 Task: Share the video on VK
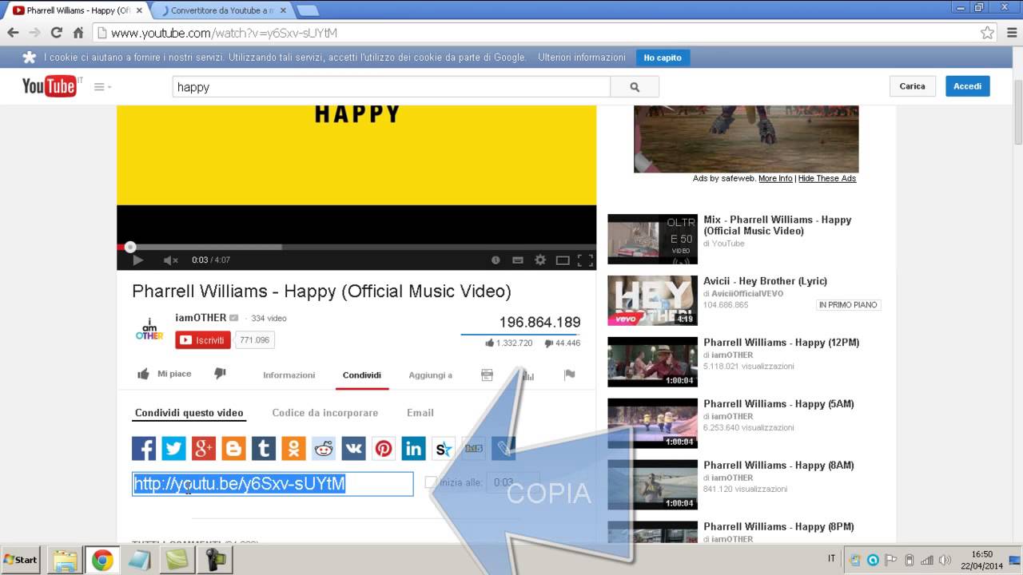[353, 448]
